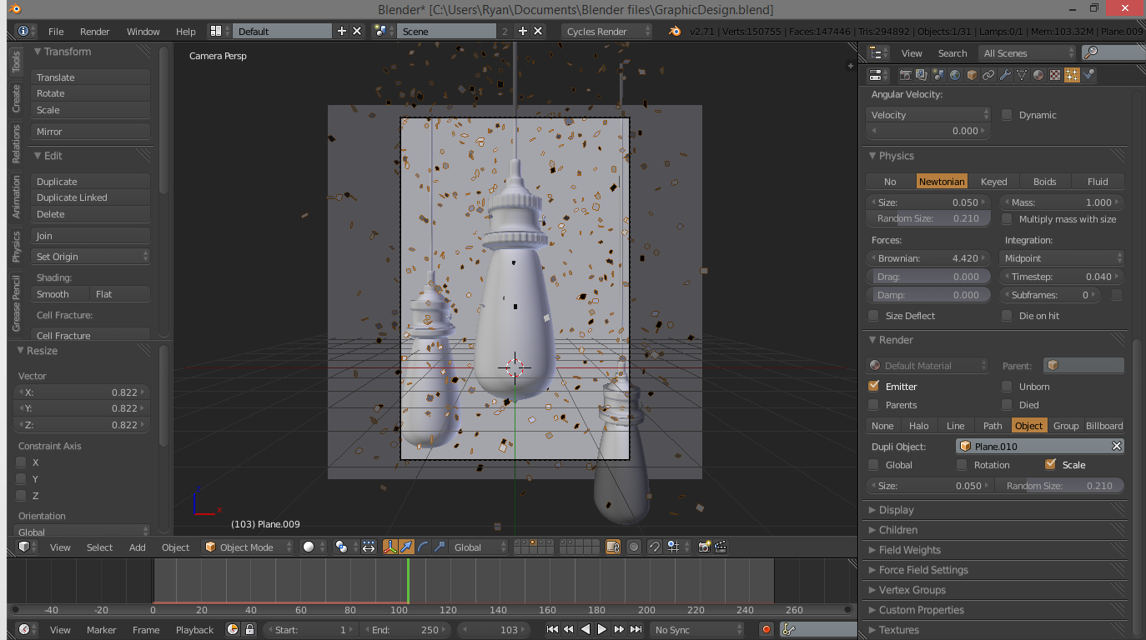Click the outliner search magnifier field

[x=1113, y=52]
